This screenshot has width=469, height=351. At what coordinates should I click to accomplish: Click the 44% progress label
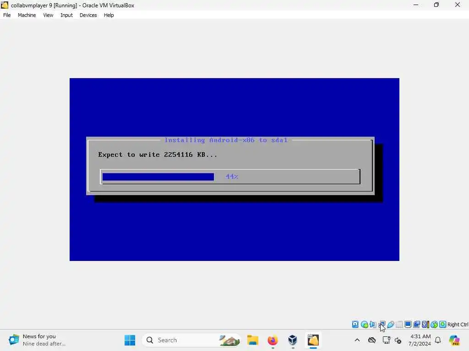(232, 176)
